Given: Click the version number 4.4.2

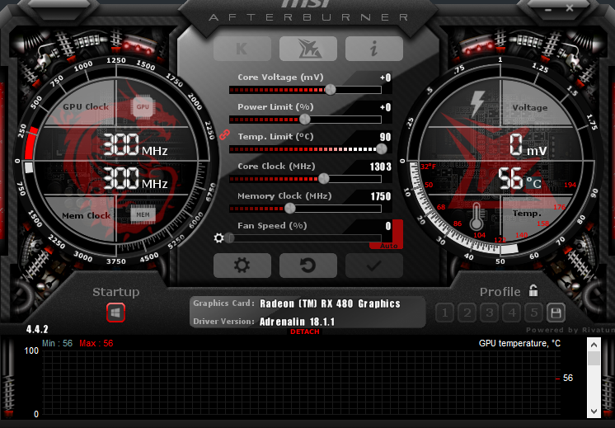Looking at the screenshot, I should [37, 329].
